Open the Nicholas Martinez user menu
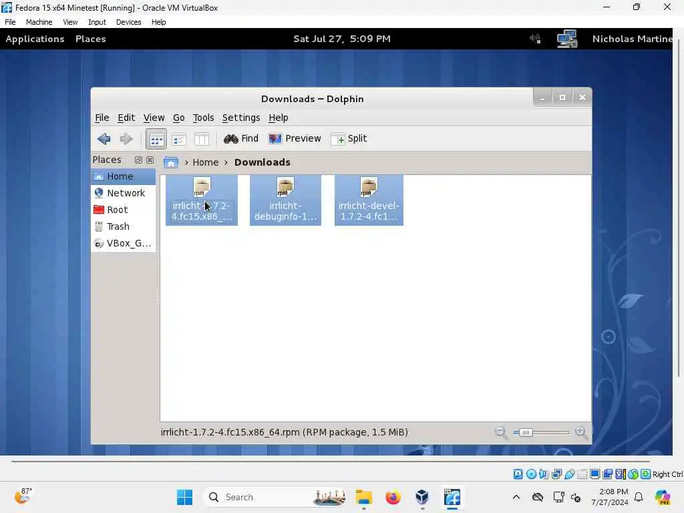This screenshot has height=513, width=684. (632, 39)
